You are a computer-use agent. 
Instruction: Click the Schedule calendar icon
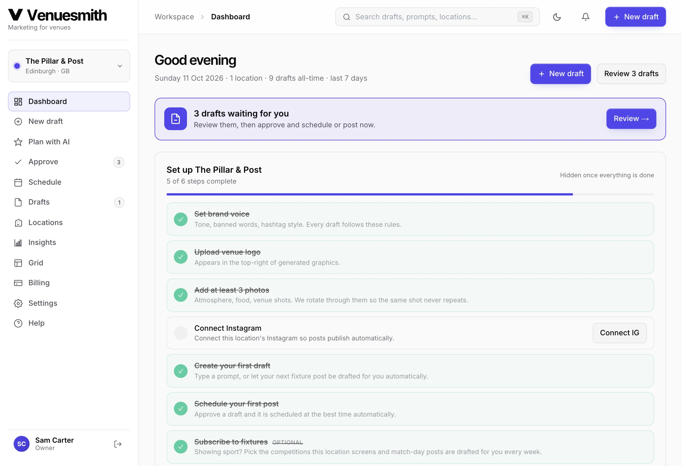(x=18, y=182)
